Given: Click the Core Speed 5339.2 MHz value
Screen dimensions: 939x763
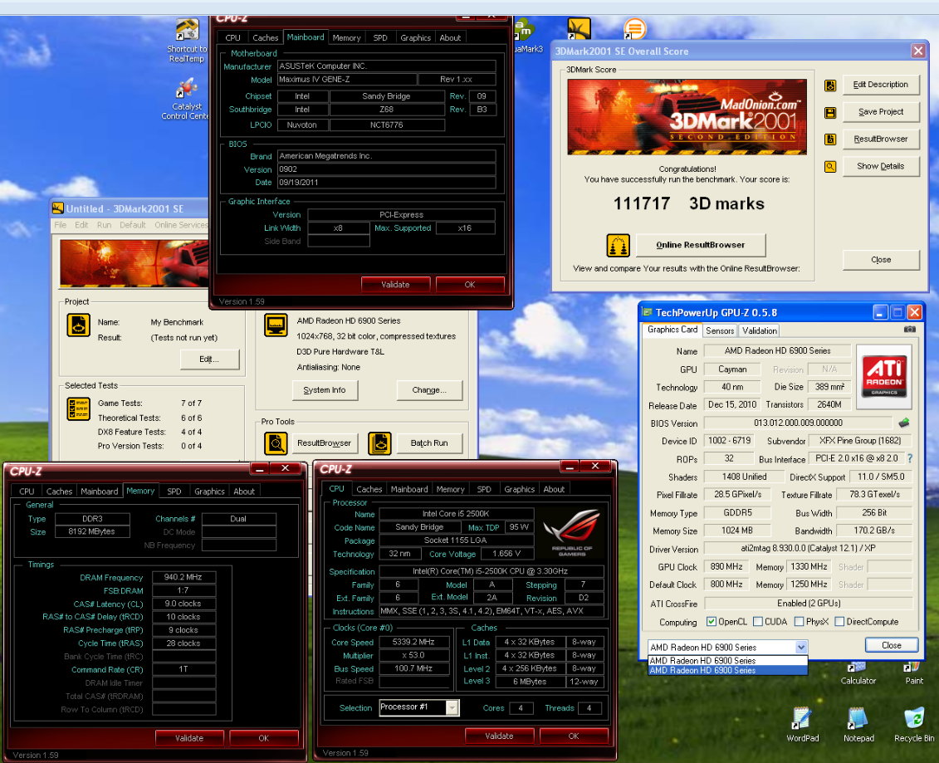Looking at the screenshot, I should 413,642.
